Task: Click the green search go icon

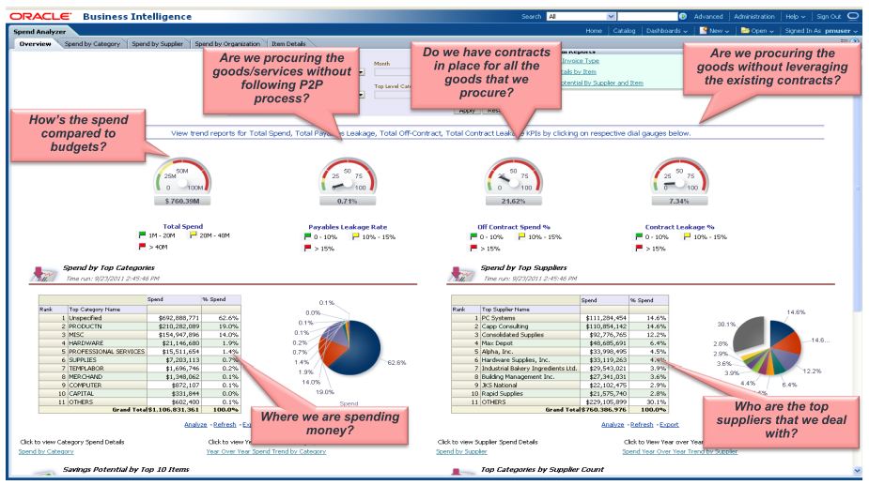Action: click(683, 17)
